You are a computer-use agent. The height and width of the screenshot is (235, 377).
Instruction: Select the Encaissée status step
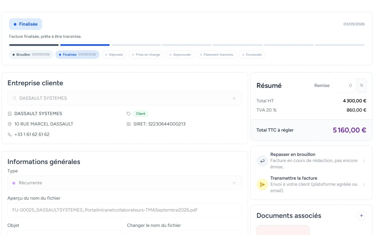(252, 55)
